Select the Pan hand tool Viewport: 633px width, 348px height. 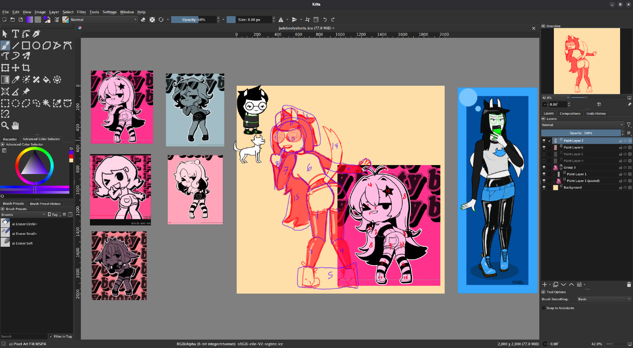coord(15,126)
